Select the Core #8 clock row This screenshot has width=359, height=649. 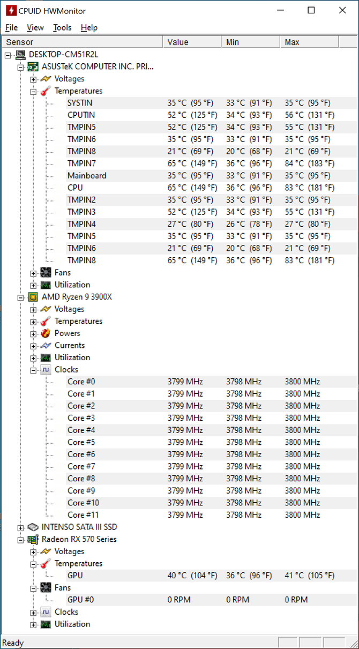[x=211, y=479]
